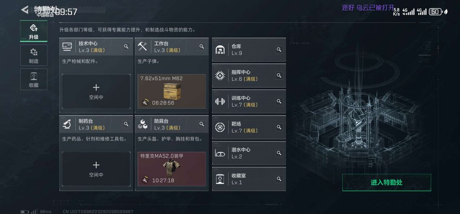Open magnifier details for 工作台

(202, 46)
